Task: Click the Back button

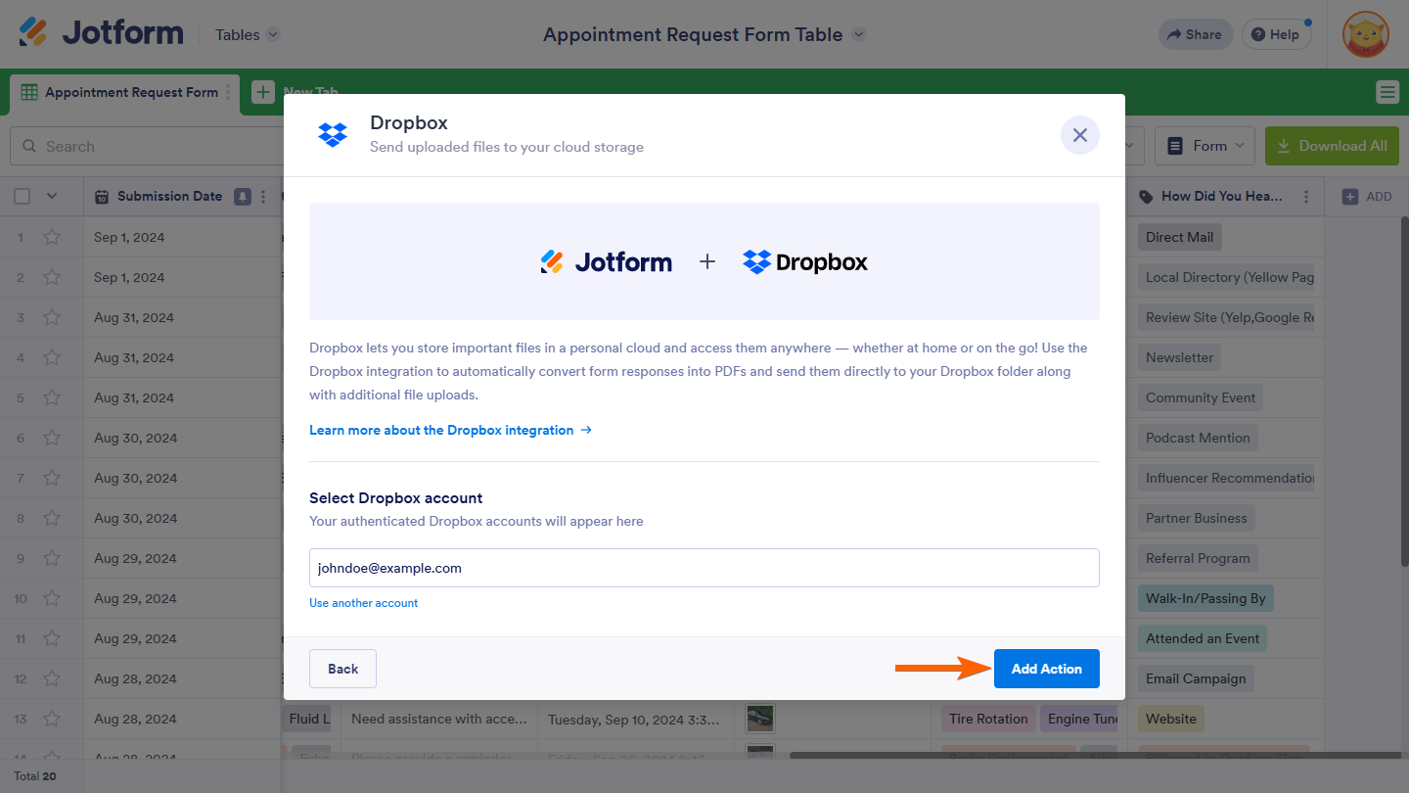Action: pyautogui.click(x=342, y=669)
